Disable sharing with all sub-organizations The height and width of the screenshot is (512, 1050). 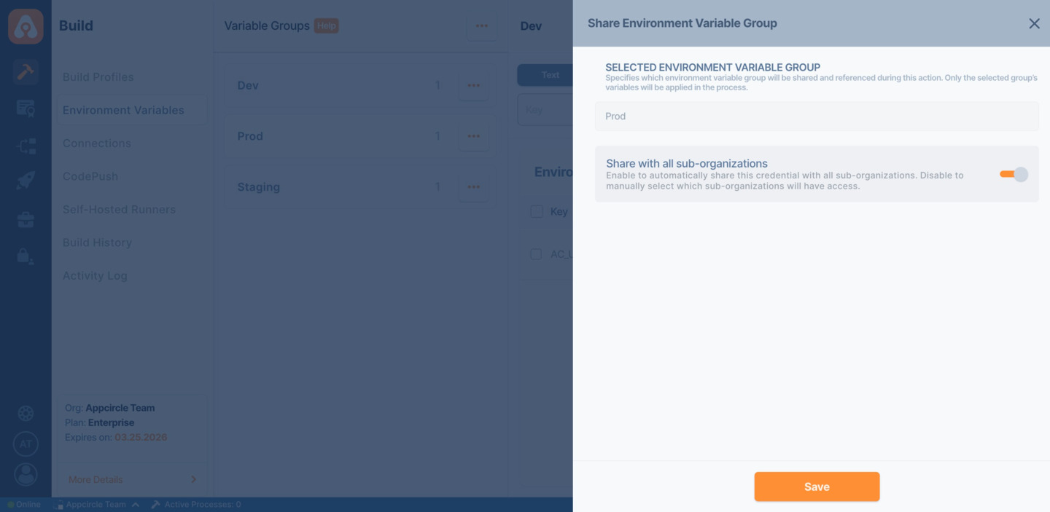(x=1012, y=173)
